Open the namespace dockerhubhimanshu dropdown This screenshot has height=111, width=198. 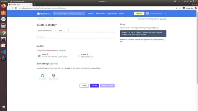(x=47, y=31)
